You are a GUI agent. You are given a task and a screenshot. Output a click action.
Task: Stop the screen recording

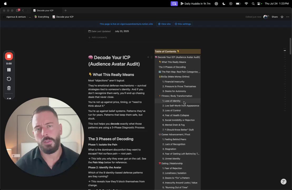pos(9,56)
